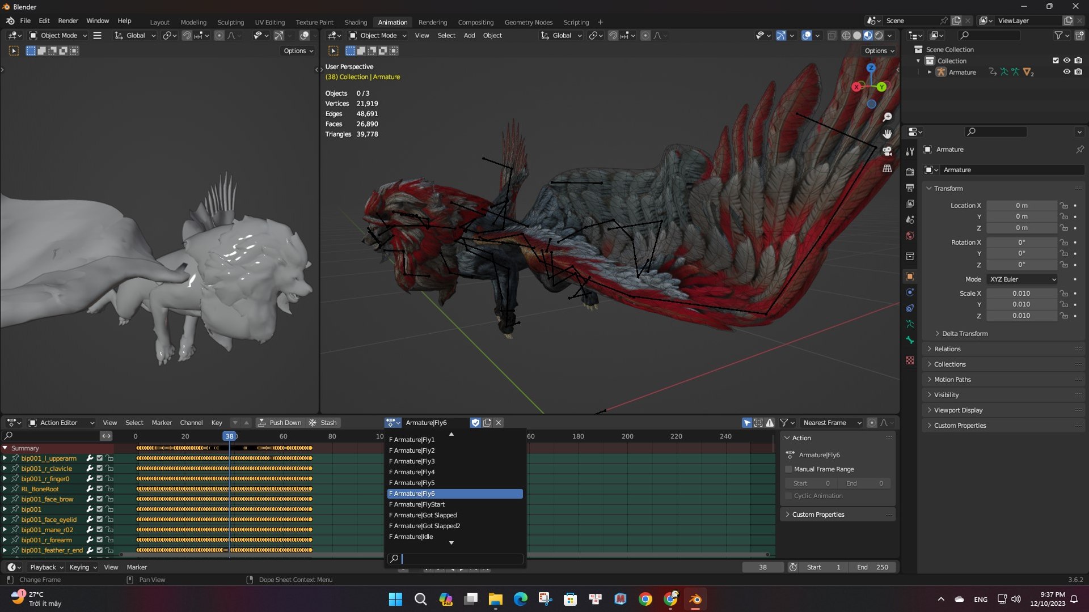
Task: Toggle Collection exclude checkbox in outliner
Action: [1056, 61]
